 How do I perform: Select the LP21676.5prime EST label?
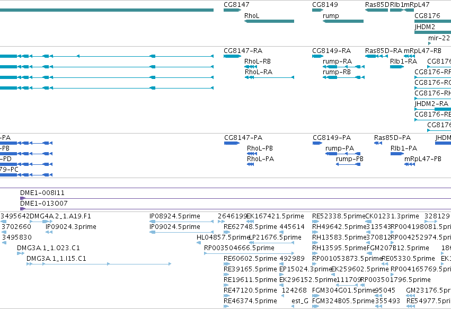[275, 237]
